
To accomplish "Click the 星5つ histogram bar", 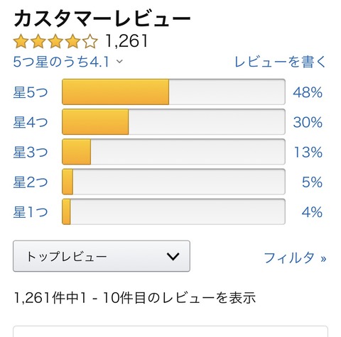I will click(x=173, y=92).
